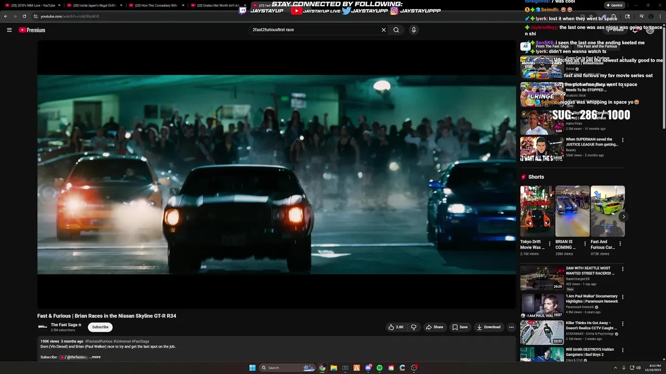The height and width of the screenshot is (374, 666).
Task: Close the How This Comedians Wife tab
Action: click(183, 5)
